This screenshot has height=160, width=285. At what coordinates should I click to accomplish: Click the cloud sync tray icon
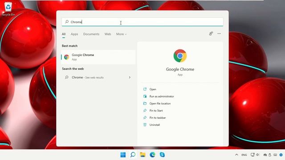pos(265,155)
